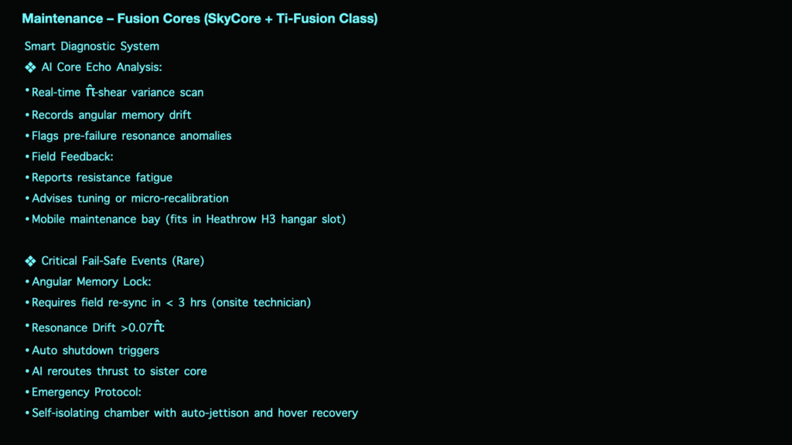
Task: Select Auto shutdown triggers bullet
Action: [95, 351]
